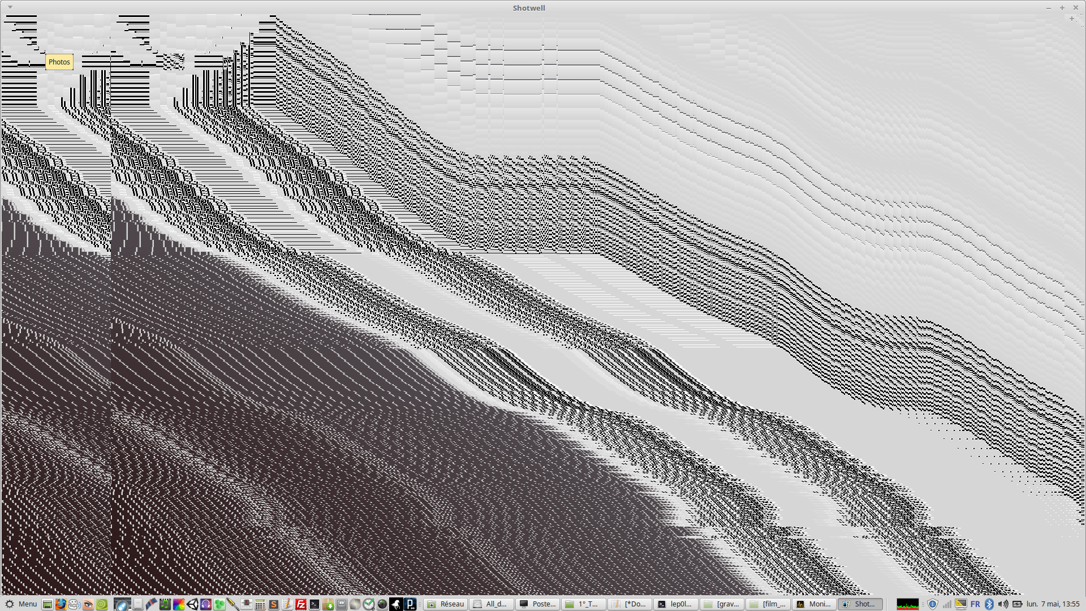Open the FR keyboard layout indicator
Screen dimensions: 1086x611
pos(975,604)
